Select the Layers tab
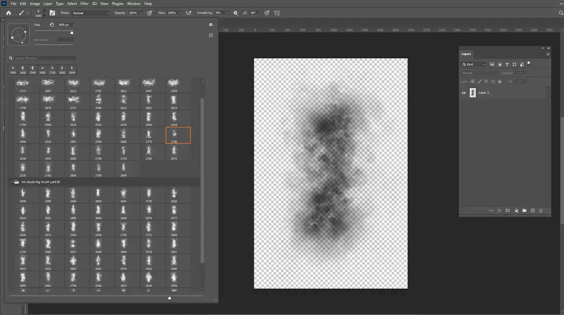The height and width of the screenshot is (315, 564). pyautogui.click(x=466, y=54)
